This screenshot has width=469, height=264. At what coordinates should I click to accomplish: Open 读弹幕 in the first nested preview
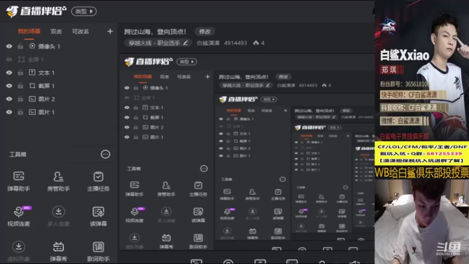198,215
